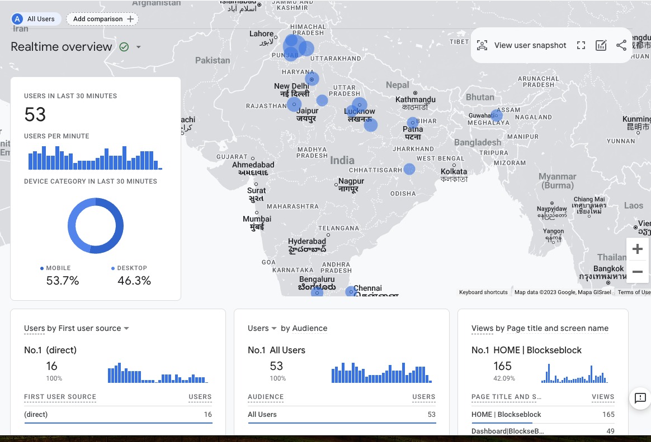Click the VIEWS column header
651x442 pixels.
pyautogui.click(x=603, y=397)
